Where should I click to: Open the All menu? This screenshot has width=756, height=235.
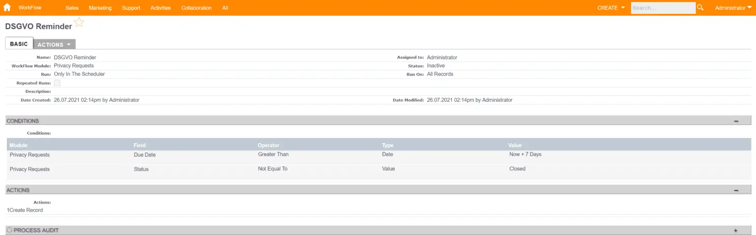(225, 8)
